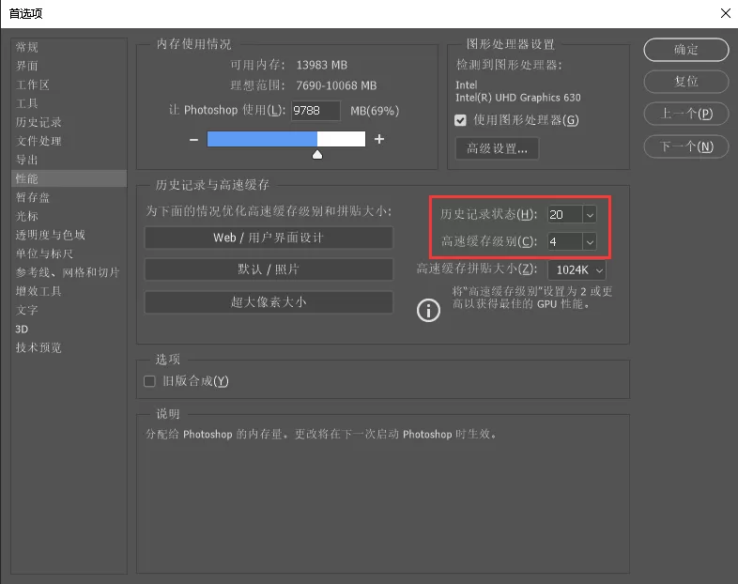Open graphics processor 高级设置 dialog
The image size is (738, 584).
(x=497, y=148)
